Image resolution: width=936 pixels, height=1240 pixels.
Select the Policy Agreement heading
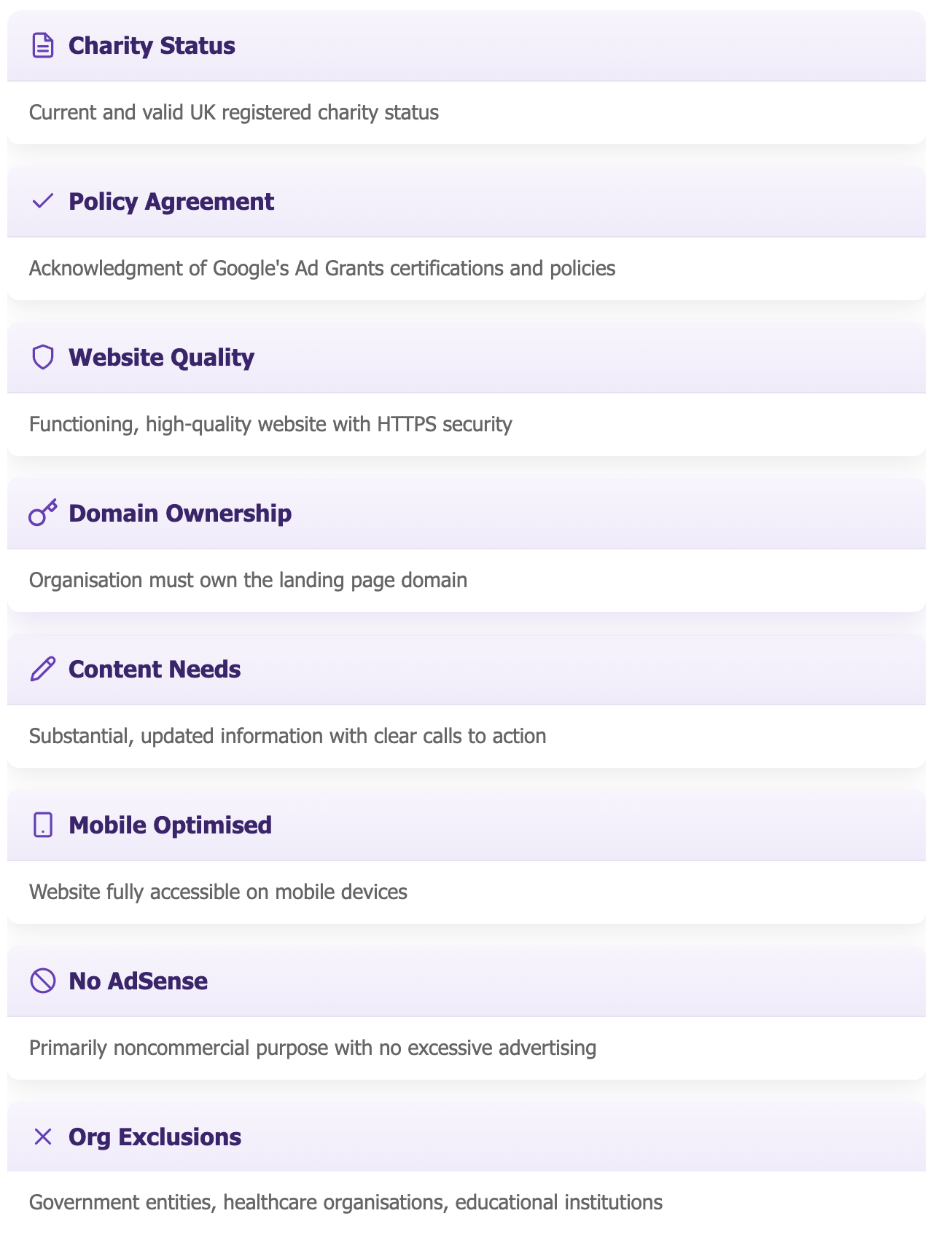click(x=171, y=201)
